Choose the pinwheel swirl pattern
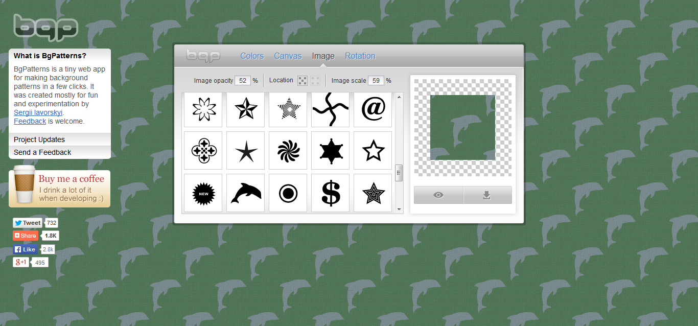 pyautogui.click(x=288, y=150)
